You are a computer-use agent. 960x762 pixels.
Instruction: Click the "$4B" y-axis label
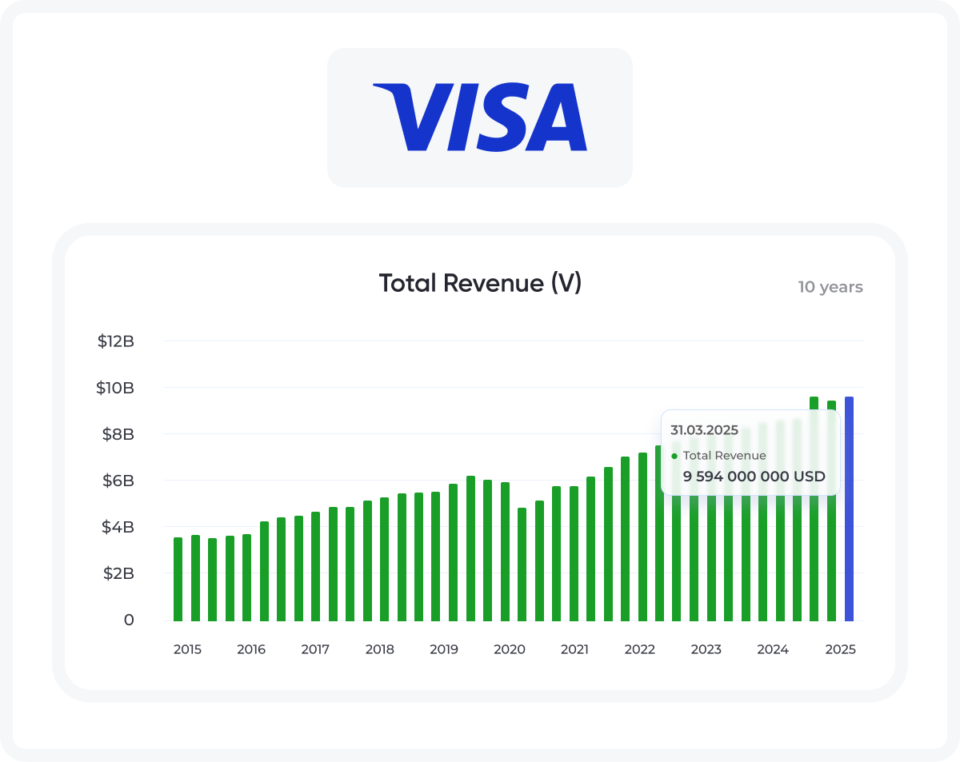[118, 527]
